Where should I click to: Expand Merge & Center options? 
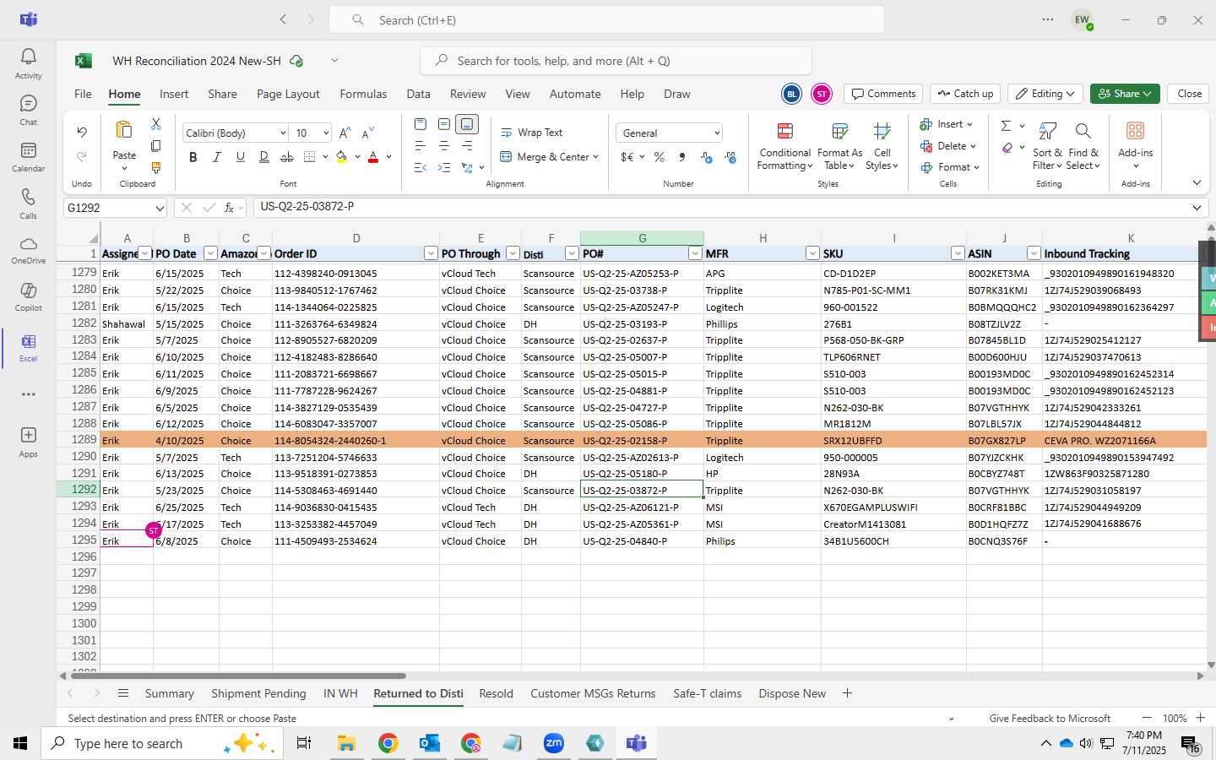[x=595, y=157]
